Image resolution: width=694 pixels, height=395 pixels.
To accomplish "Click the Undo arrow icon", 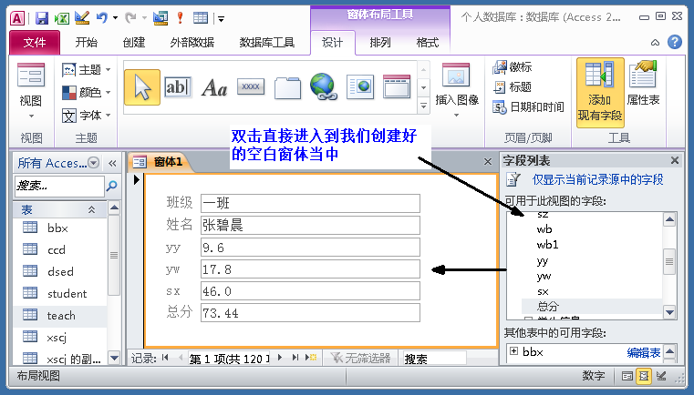I will (x=102, y=17).
